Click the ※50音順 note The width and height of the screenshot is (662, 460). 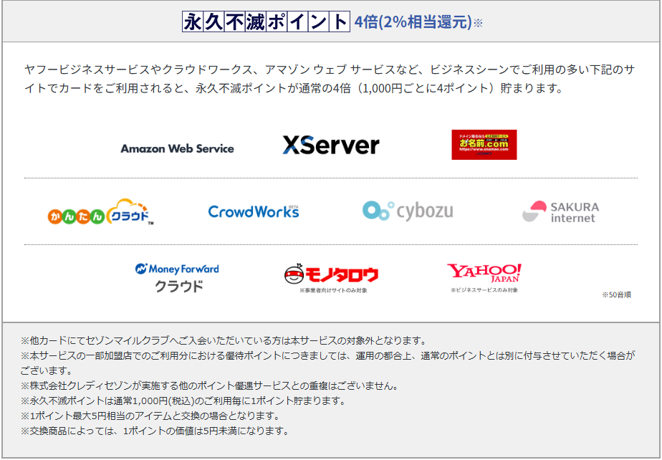tap(616, 294)
